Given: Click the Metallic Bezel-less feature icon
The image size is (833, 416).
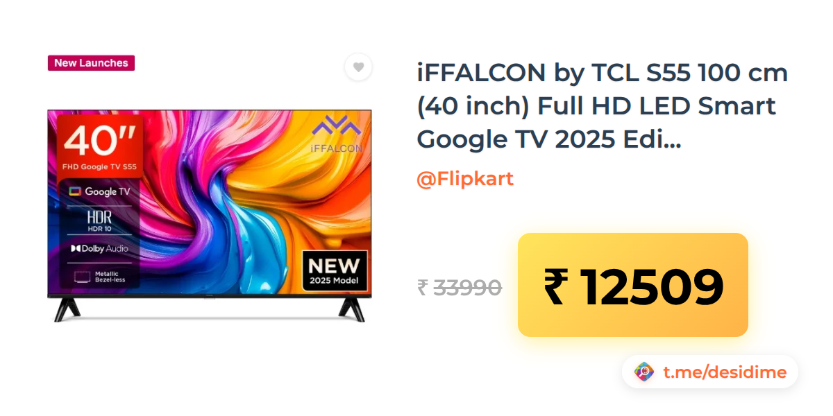Looking at the screenshot, I should [x=100, y=277].
